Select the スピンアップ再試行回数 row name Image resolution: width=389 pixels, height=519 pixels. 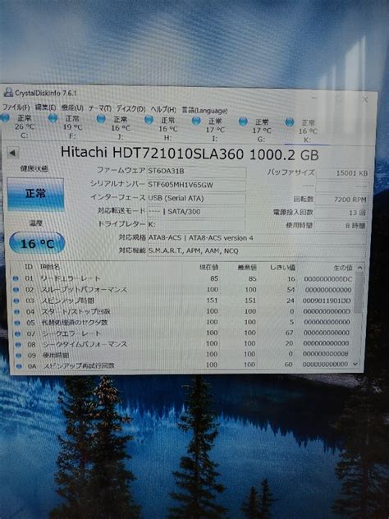click(79, 365)
